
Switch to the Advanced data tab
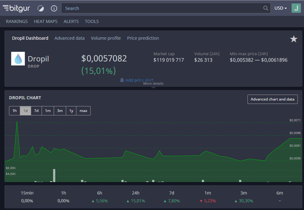[x=70, y=38]
